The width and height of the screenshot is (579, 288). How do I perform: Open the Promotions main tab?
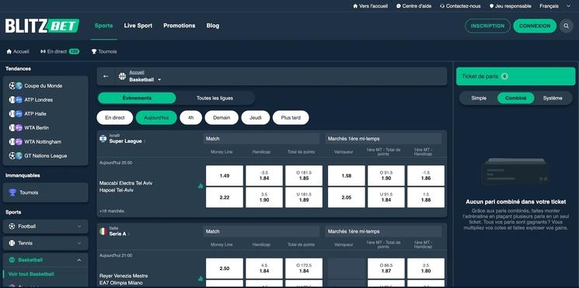tap(180, 26)
